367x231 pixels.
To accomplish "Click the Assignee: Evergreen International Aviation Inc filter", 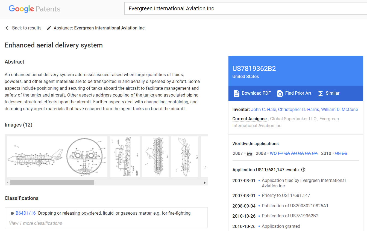I will (99, 28).
